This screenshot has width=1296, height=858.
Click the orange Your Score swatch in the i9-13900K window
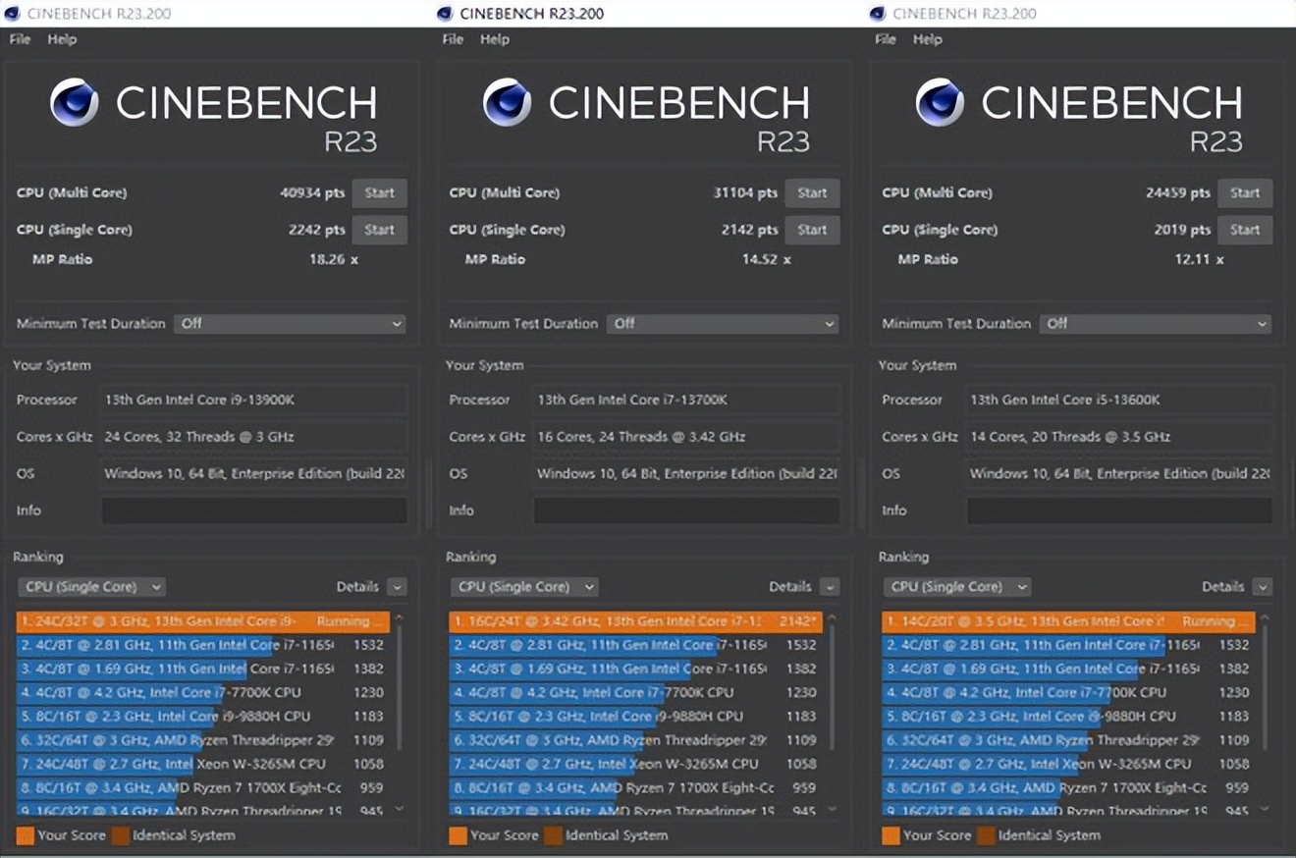pyautogui.click(x=26, y=835)
